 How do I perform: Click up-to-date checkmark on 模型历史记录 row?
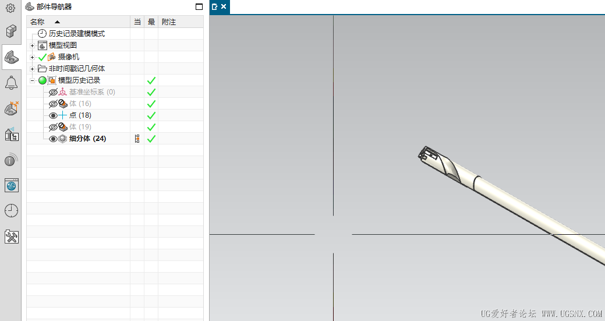click(x=151, y=80)
